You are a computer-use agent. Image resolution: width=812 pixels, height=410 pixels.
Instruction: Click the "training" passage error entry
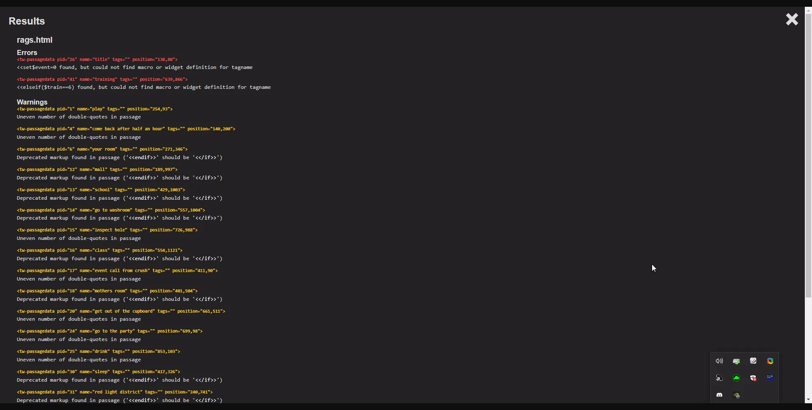[102, 80]
